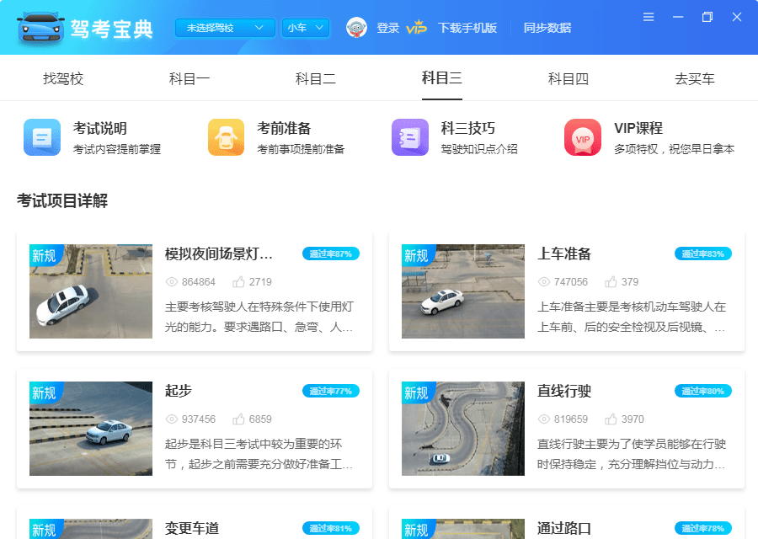This screenshot has height=539, width=758.
Task: Click the 上车准备 description text
Action: (632, 318)
